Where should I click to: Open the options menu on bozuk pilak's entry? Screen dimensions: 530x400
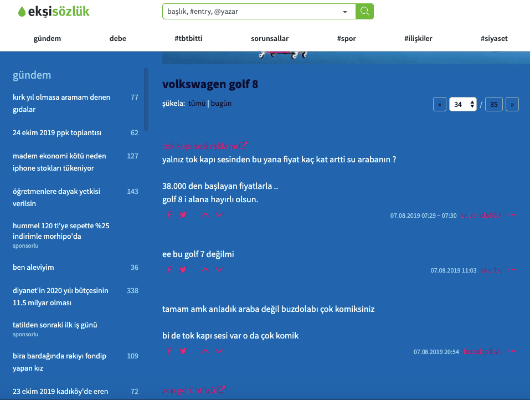(x=512, y=351)
